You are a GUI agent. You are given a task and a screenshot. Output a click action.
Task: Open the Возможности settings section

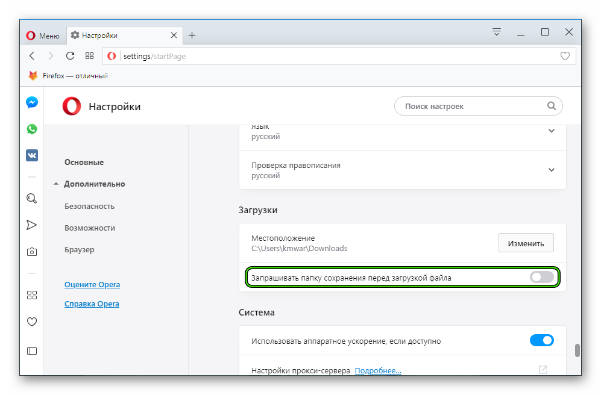click(90, 228)
